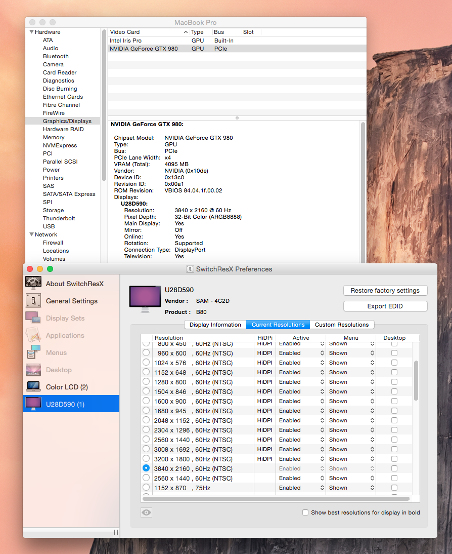Enable Show best resolutions for display in bold
This screenshot has height=554, width=452.
click(305, 512)
